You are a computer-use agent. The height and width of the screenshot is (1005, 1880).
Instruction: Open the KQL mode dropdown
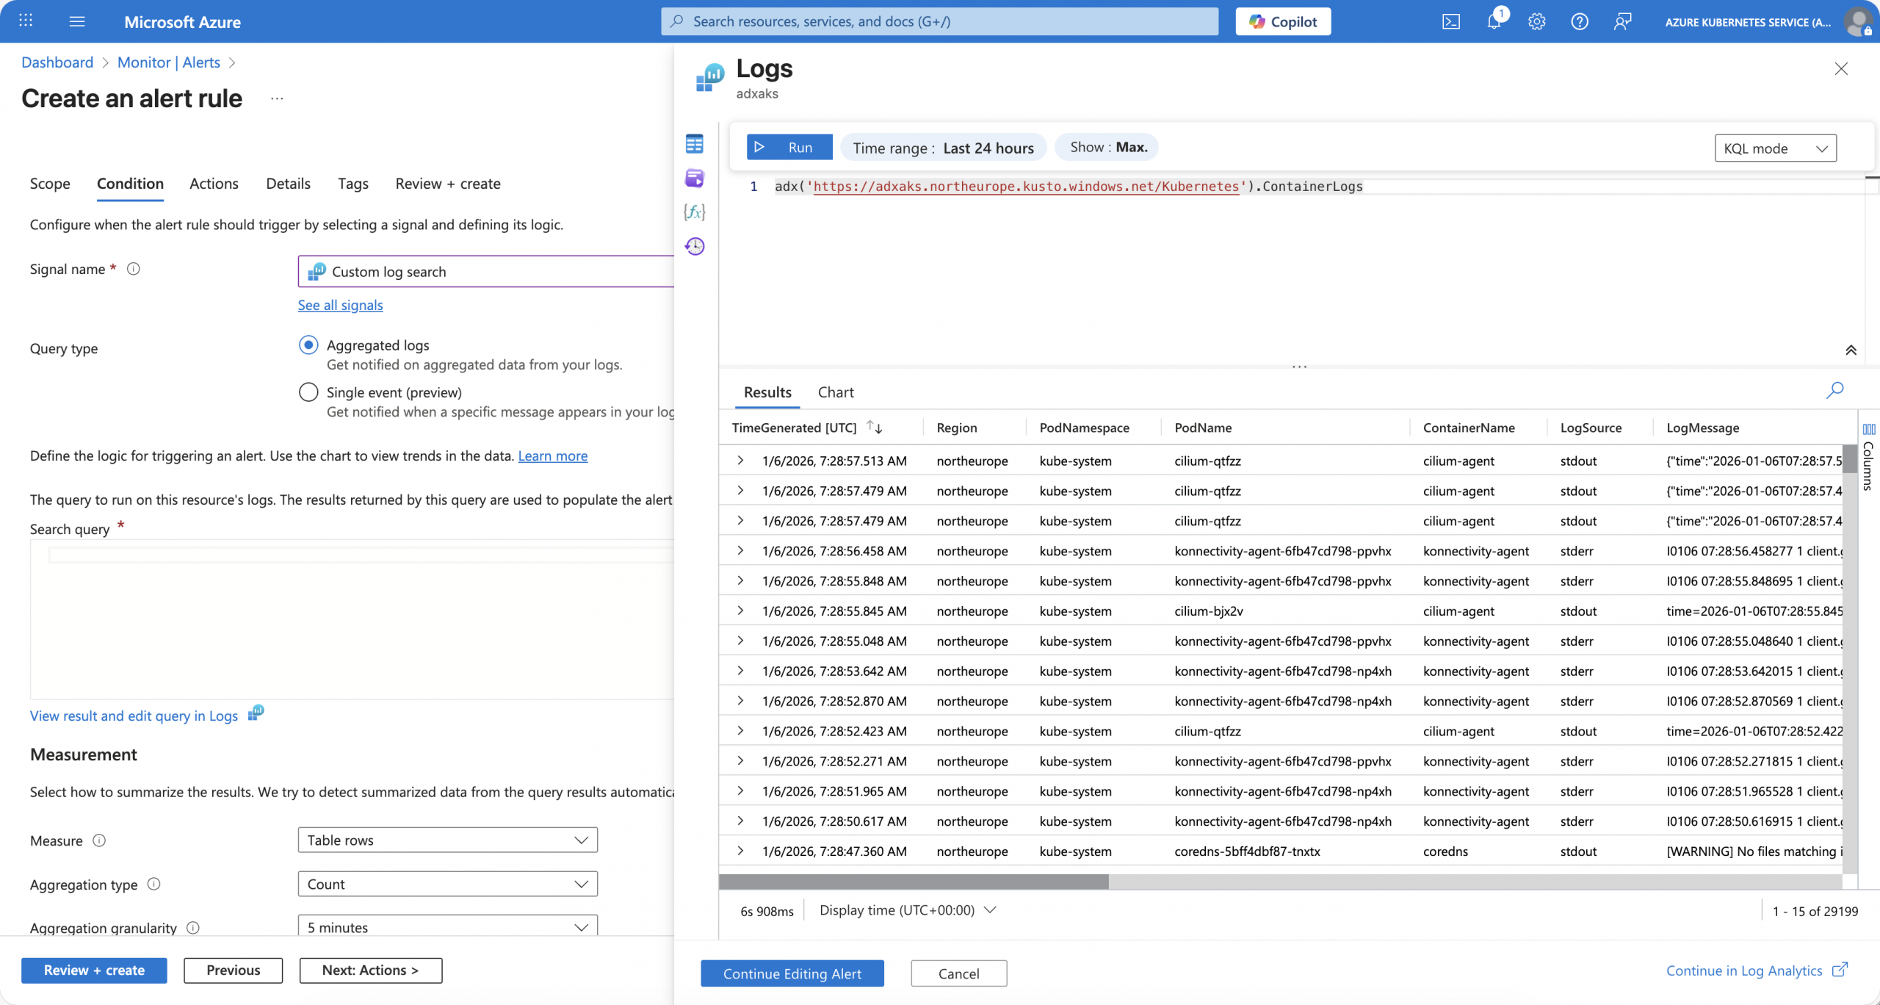point(1775,148)
